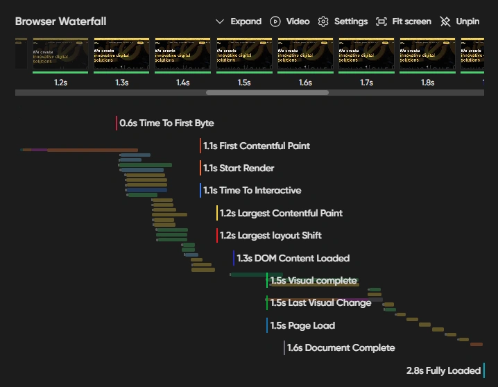This screenshot has height=387, width=498.
Task: Click the Settings label
Action: coord(351,21)
